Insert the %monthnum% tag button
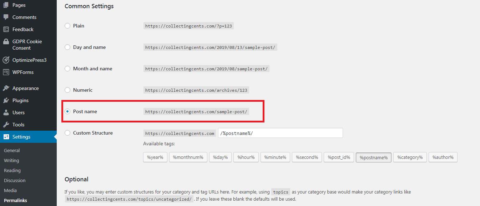 [188, 157]
